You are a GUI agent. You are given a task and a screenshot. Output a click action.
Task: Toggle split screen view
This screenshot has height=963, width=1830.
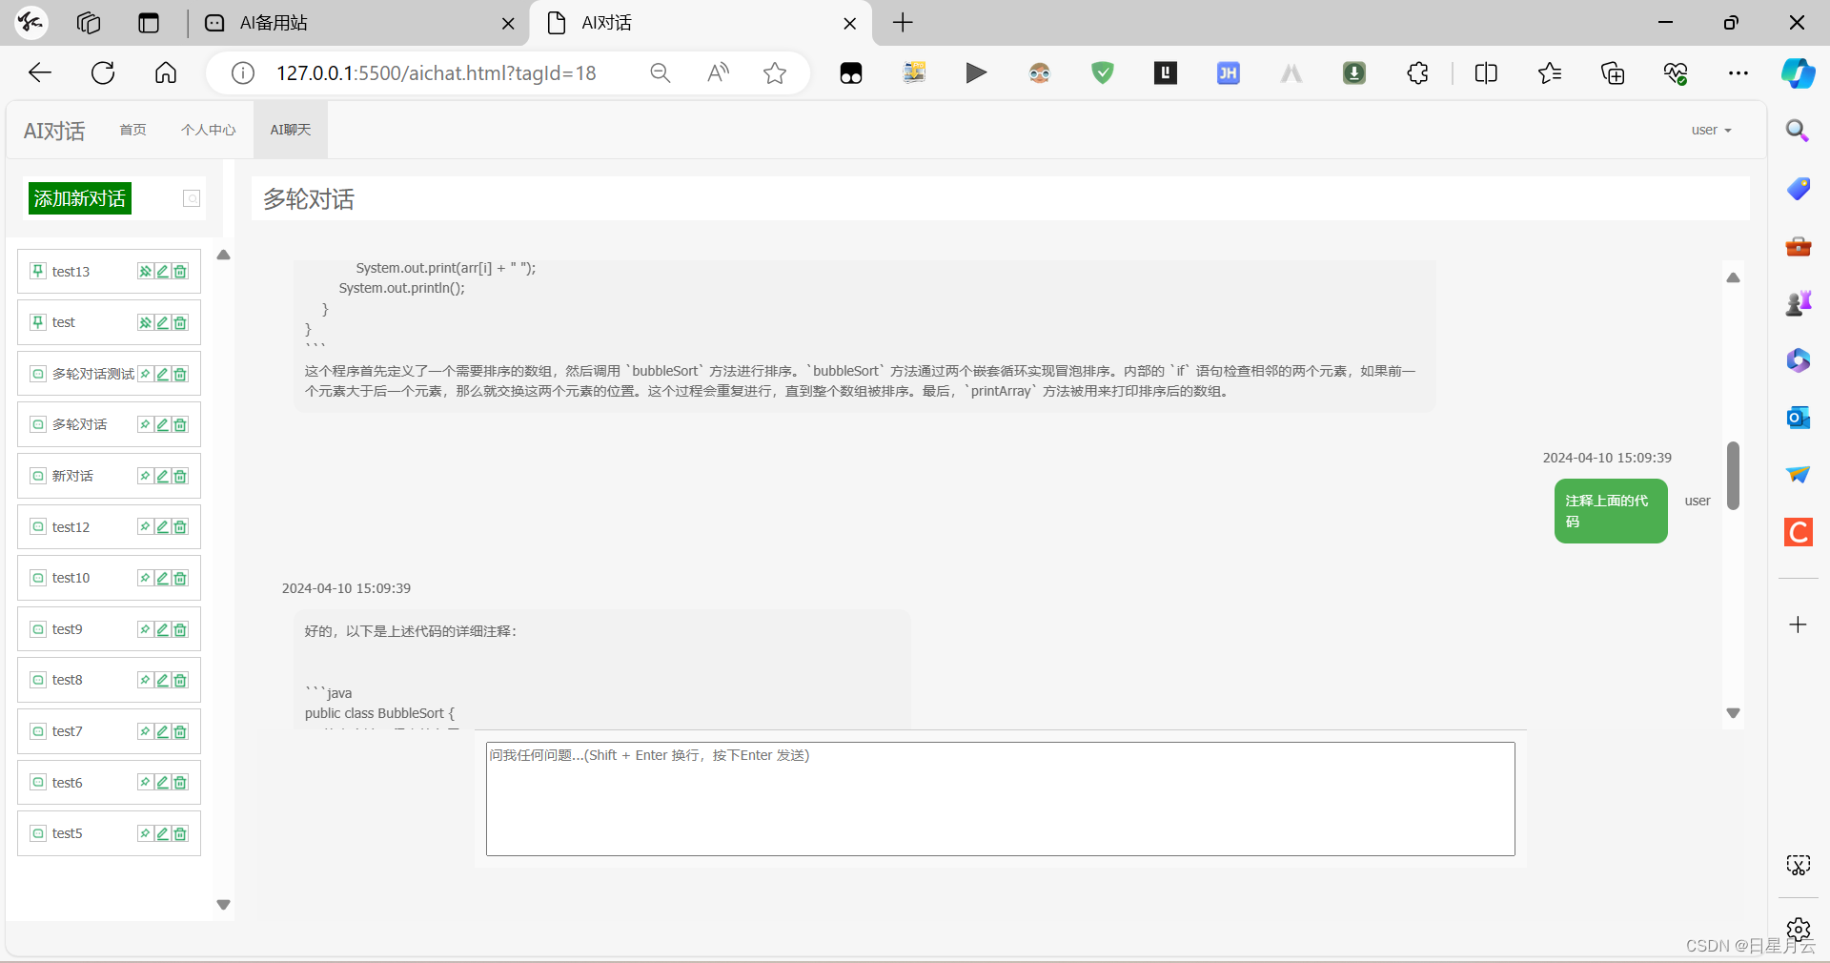tap(1486, 73)
